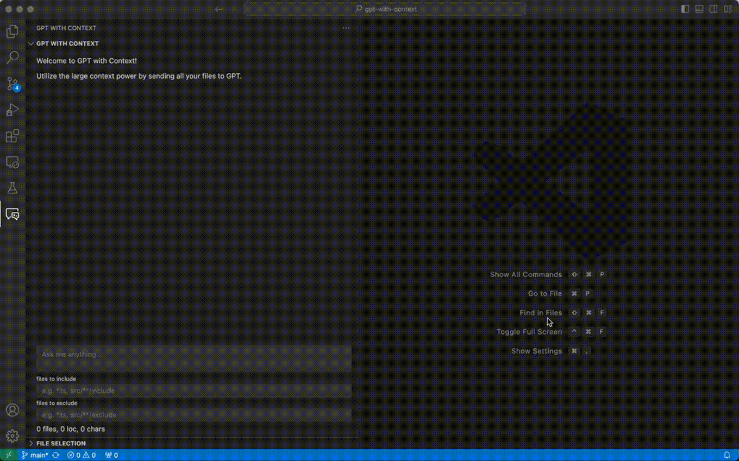Click the 0 files, 0 loc, 0 chars text

coord(71,429)
